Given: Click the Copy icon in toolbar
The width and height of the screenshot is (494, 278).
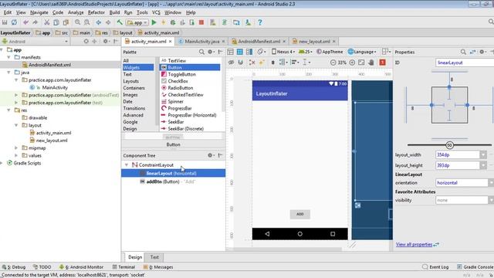Looking at the screenshot, I should pyautogui.click(x=56, y=22).
